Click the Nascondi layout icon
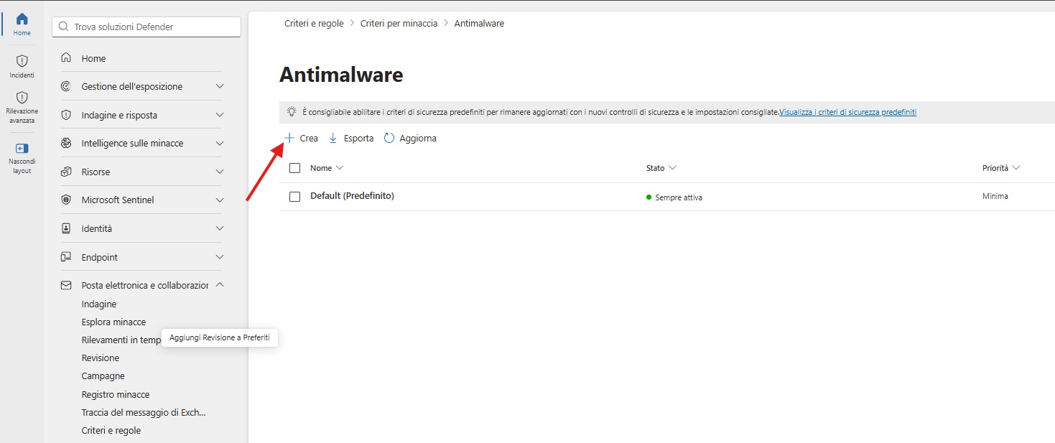The image size is (1055, 443). [x=22, y=149]
